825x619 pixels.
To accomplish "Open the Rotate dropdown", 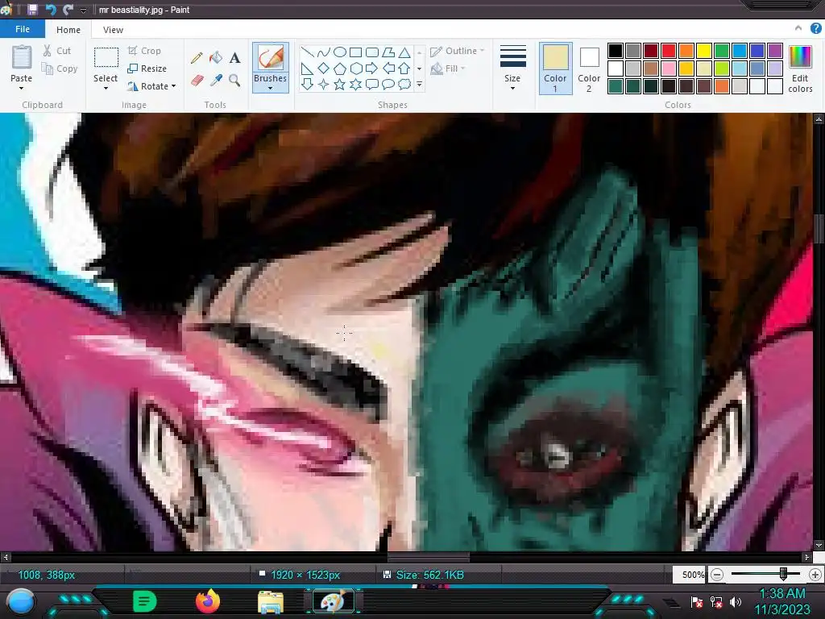I will click(151, 85).
